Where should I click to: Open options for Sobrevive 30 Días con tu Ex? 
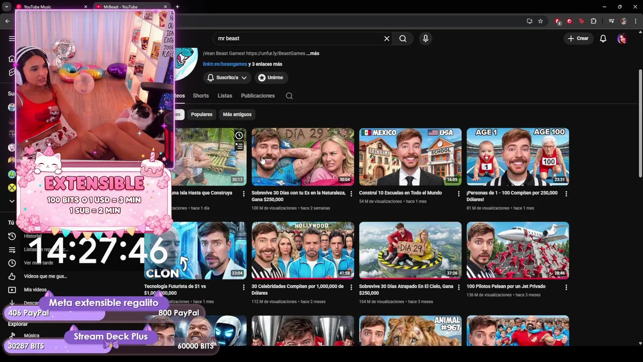(x=351, y=194)
